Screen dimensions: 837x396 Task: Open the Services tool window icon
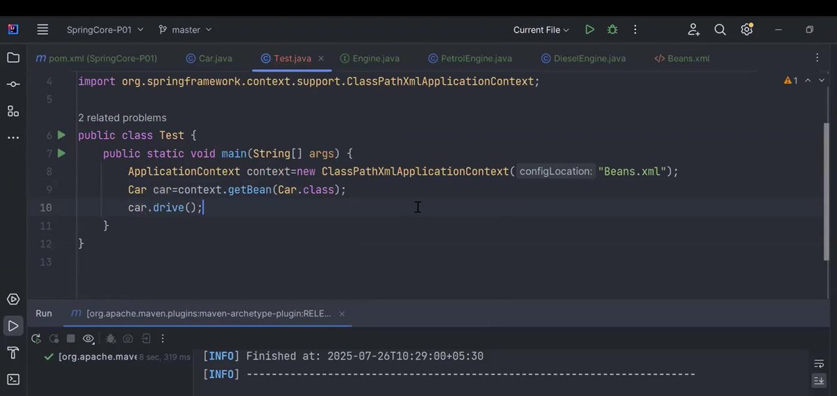coord(13,299)
